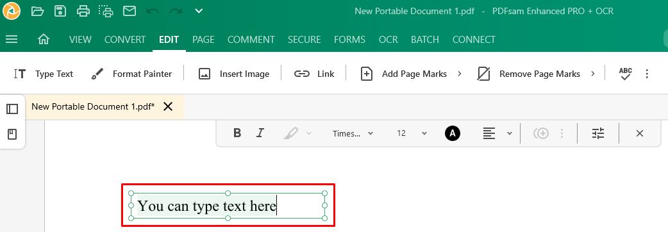Open the COMMENT tab
The image size is (668, 232).
tap(251, 40)
